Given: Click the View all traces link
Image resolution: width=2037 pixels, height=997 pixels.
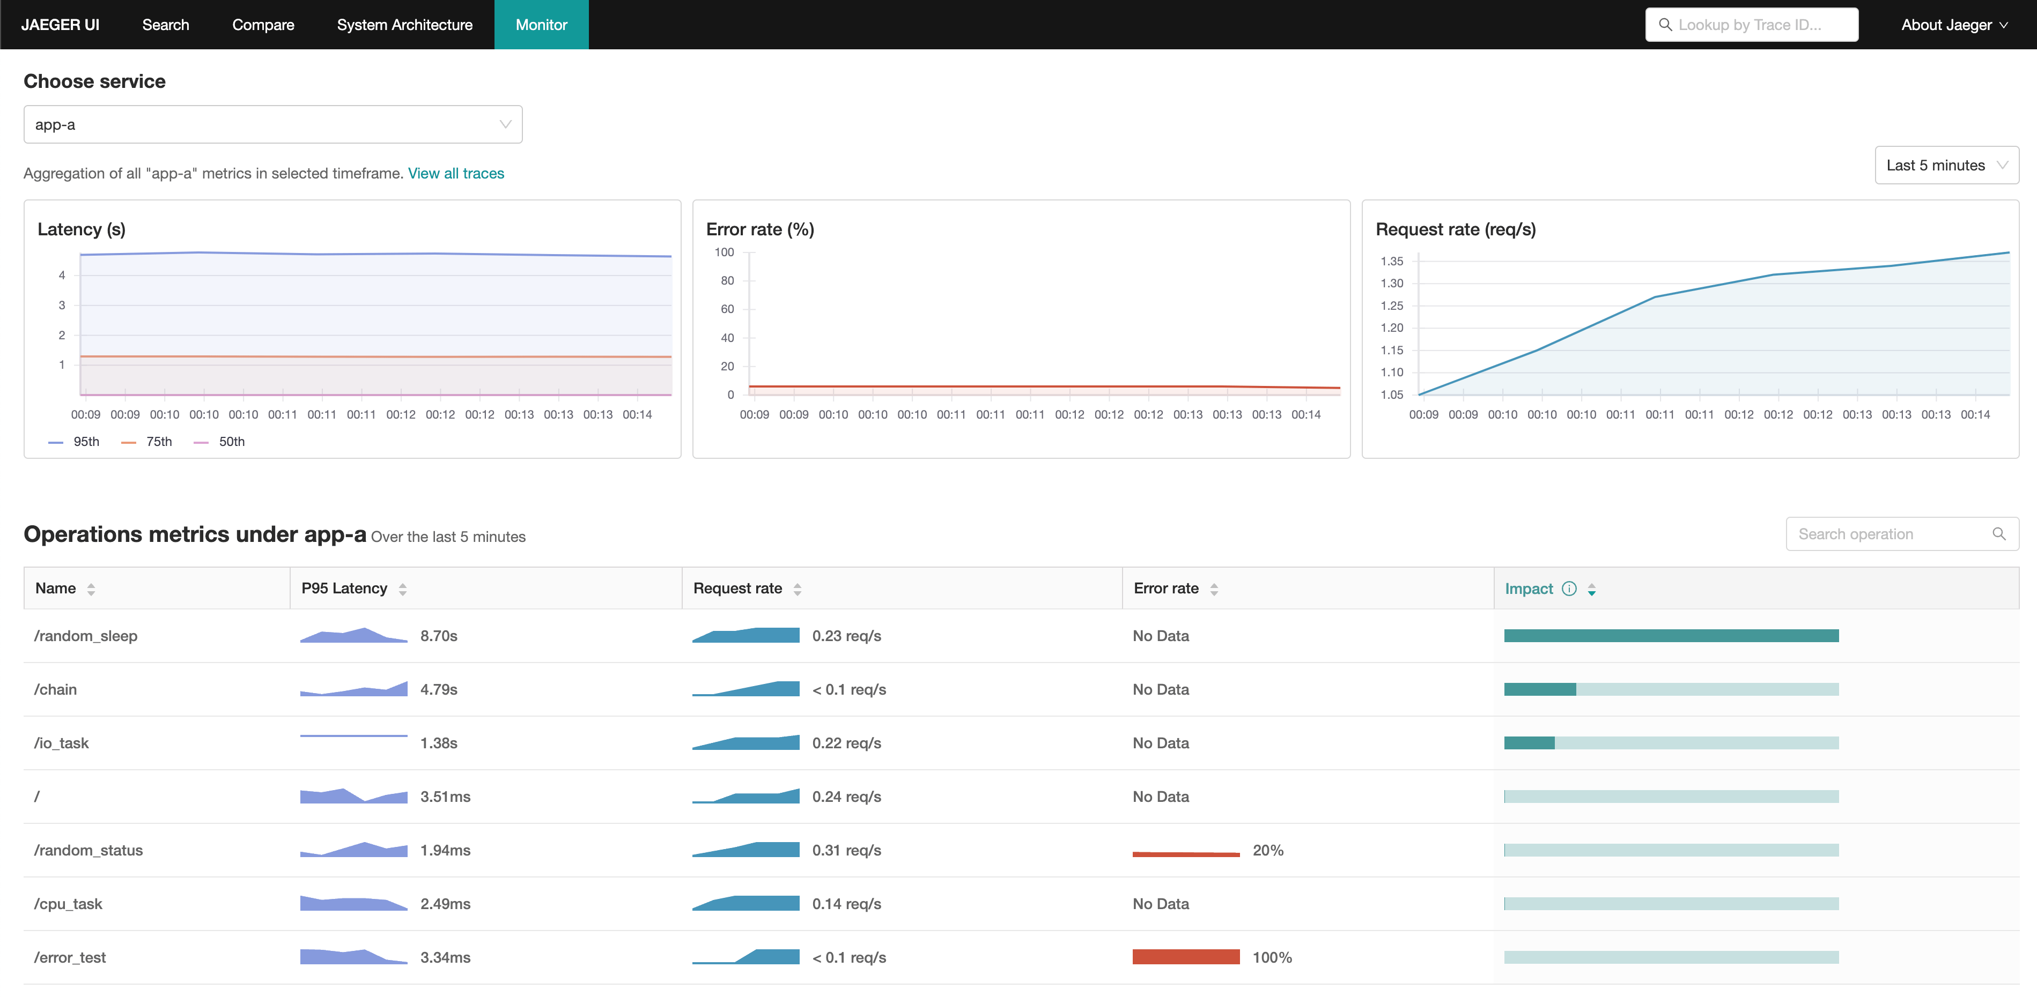Looking at the screenshot, I should pyautogui.click(x=455, y=173).
